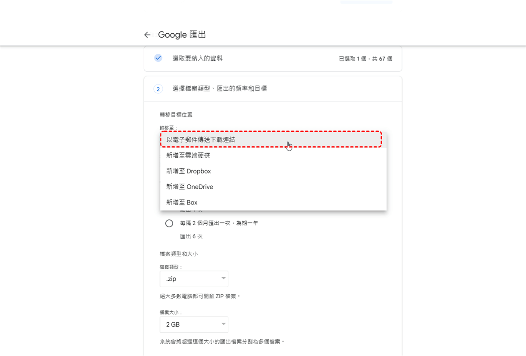Viewport: 526px width, 356px height.
Task: Pick 新增至 Dropbox as destination
Action: point(188,171)
